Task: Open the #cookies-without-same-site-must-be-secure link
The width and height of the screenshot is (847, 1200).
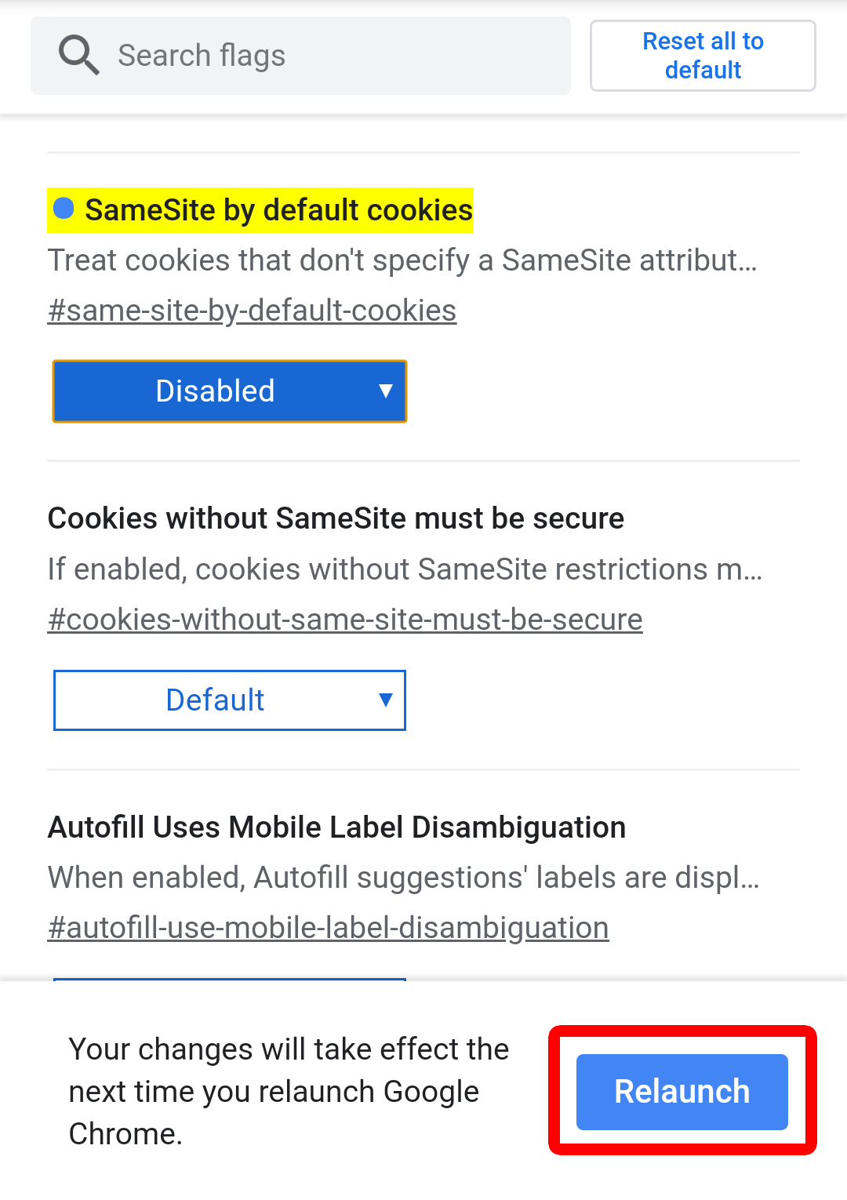Action: [x=345, y=620]
